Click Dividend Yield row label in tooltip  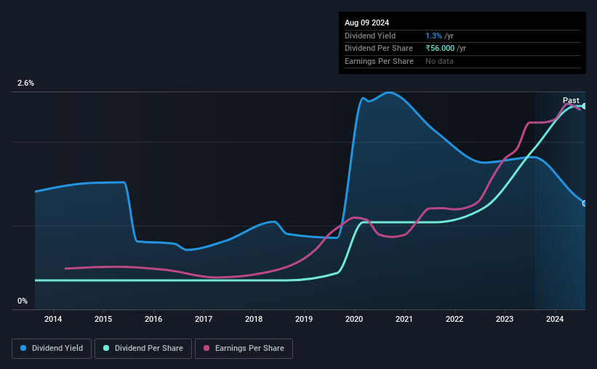pos(370,36)
